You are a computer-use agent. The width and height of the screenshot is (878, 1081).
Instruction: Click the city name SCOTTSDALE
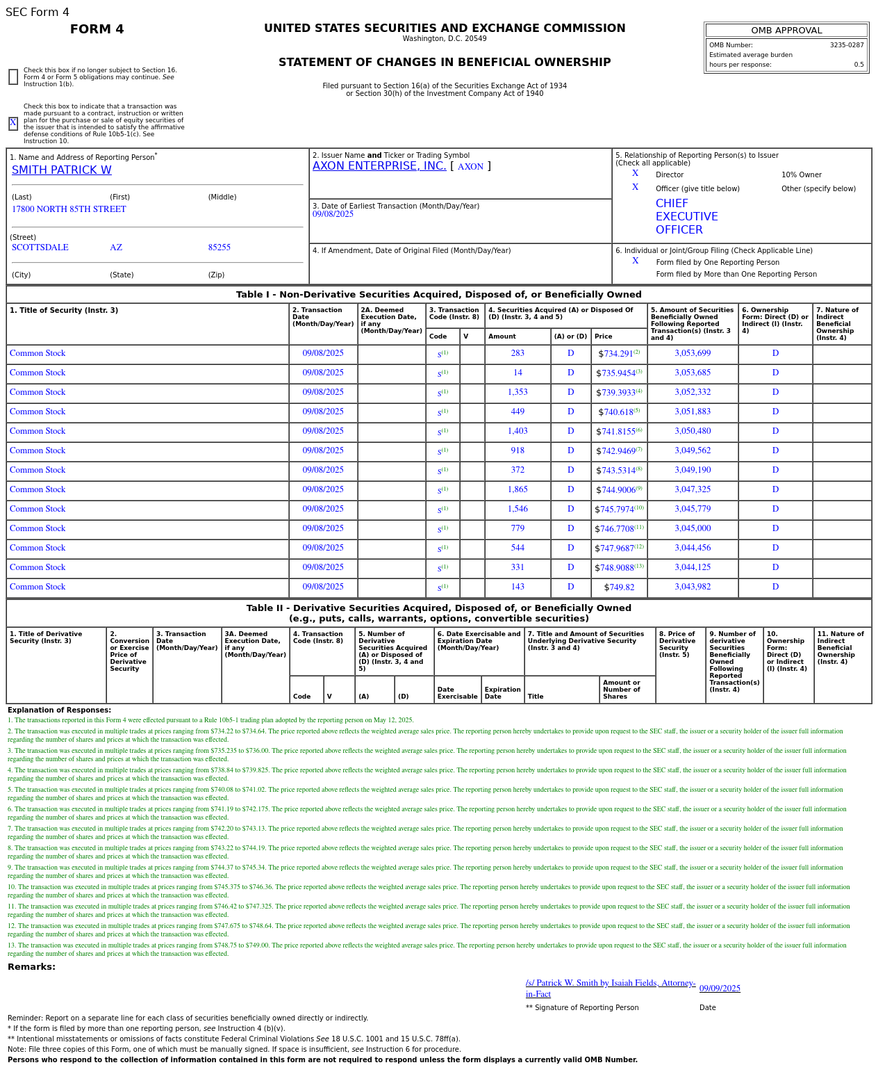click(x=40, y=247)
